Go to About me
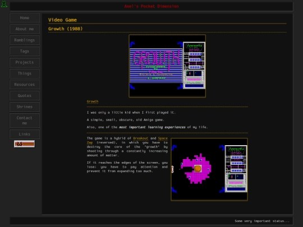The width and height of the screenshot is (303, 227). [25, 29]
